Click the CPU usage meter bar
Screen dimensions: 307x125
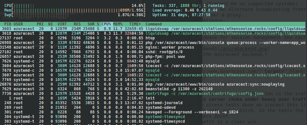(75, 6)
